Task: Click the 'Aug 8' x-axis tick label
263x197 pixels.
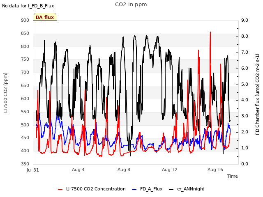Action: [x=124, y=170]
